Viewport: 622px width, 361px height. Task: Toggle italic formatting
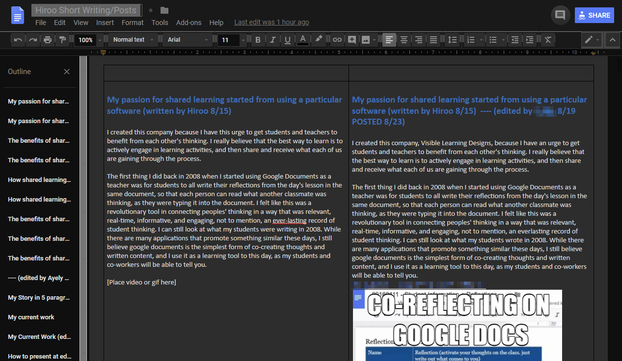(x=272, y=40)
